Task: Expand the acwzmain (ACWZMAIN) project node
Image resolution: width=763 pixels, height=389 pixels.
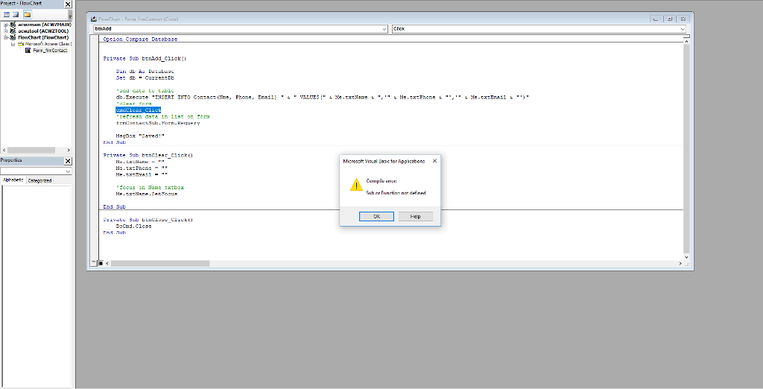Action: (6, 25)
